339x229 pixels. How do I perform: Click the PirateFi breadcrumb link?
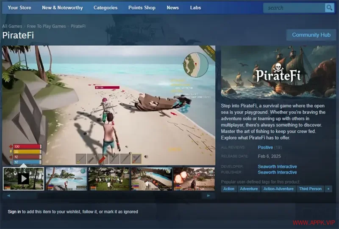78,26
